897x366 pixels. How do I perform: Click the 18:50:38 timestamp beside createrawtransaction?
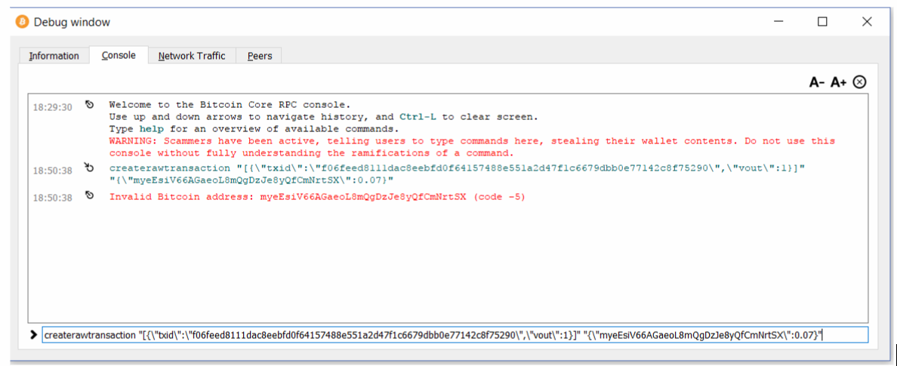[53, 170]
